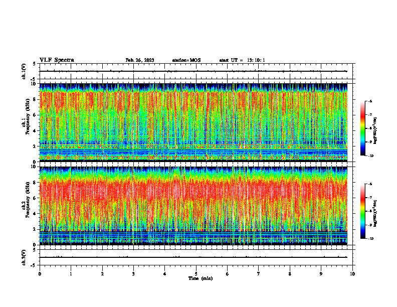Click the ch.2 spectrogram color scale bar
Viewport: 397px width, 307px height.
(362, 211)
